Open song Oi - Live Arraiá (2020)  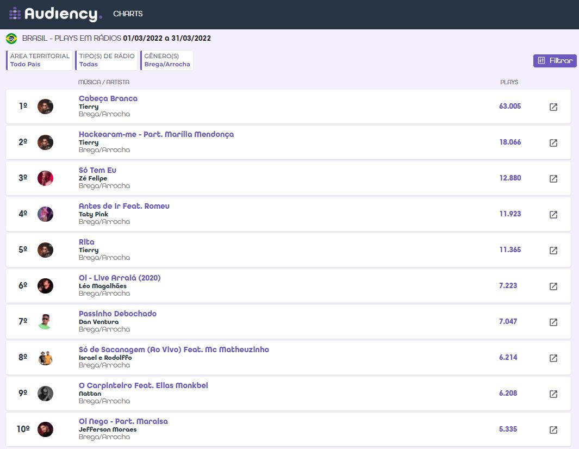pyautogui.click(x=120, y=278)
